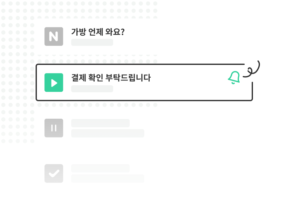
Task: Click the word '가방' in first row
Action: pyautogui.click(x=78, y=32)
